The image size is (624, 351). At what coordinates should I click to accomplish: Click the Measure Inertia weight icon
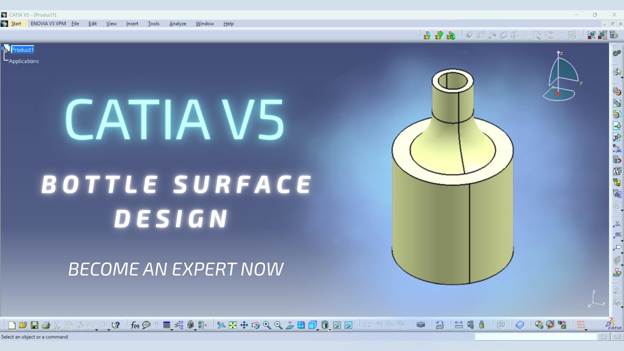point(482,325)
